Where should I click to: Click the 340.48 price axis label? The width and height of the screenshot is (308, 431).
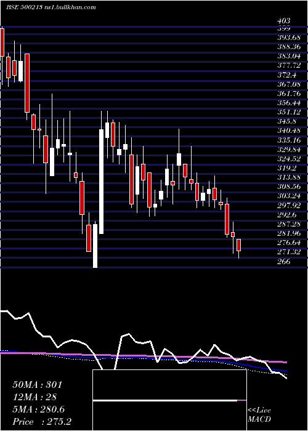[x=289, y=131]
